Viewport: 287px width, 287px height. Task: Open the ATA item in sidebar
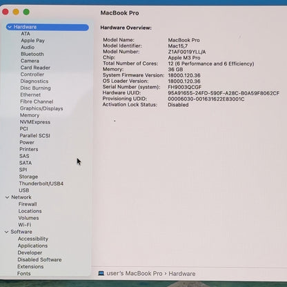(26, 34)
